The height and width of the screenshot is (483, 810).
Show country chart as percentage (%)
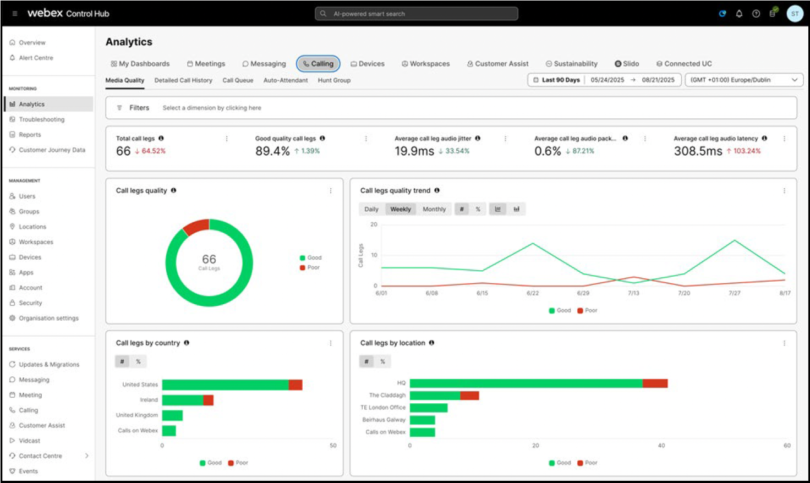(138, 361)
